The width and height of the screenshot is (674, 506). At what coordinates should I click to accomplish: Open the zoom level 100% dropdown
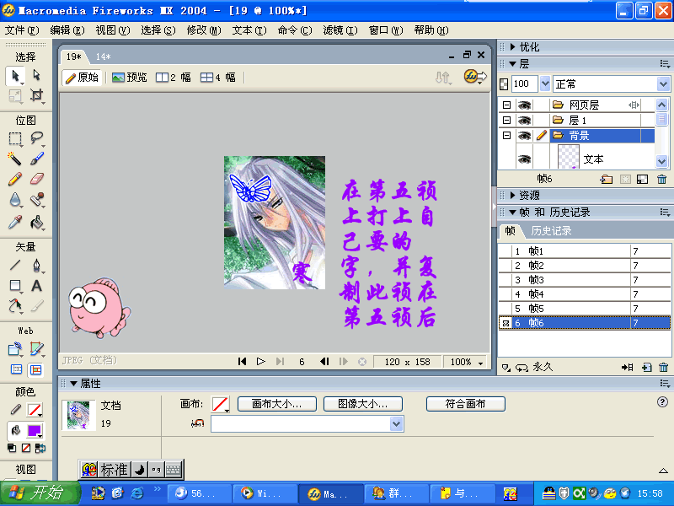[x=480, y=363]
